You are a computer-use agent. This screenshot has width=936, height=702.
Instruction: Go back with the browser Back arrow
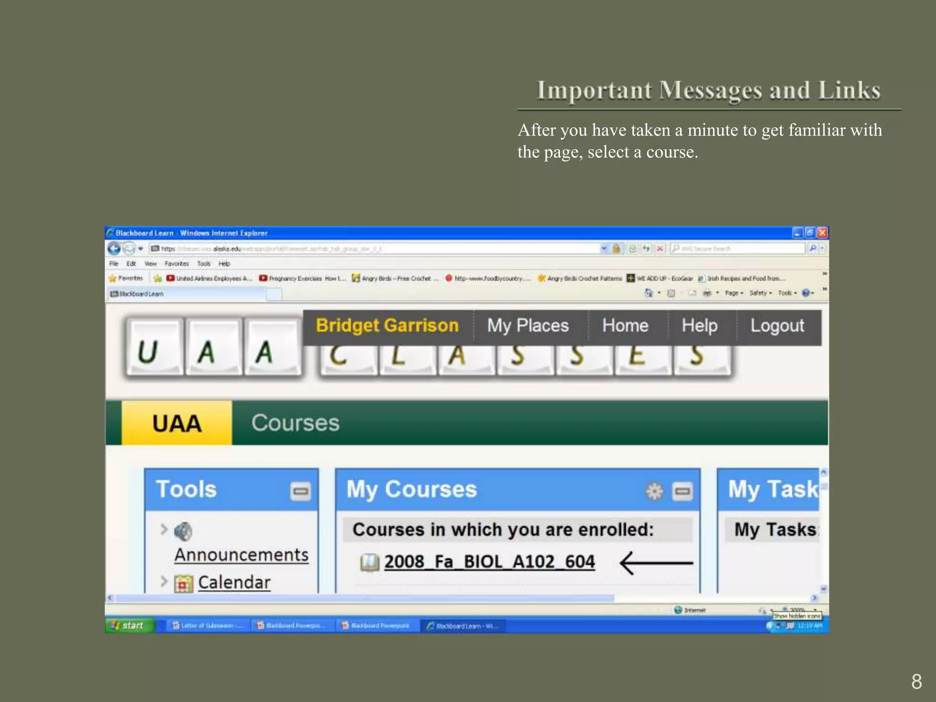point(114,248)
